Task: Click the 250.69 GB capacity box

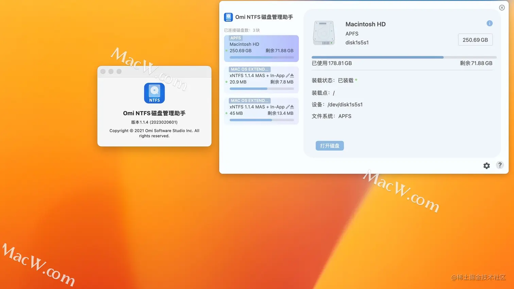Action: (x=475, y=40)
